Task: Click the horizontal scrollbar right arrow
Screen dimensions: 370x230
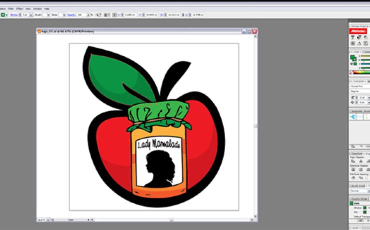Action: coord(252,220)
